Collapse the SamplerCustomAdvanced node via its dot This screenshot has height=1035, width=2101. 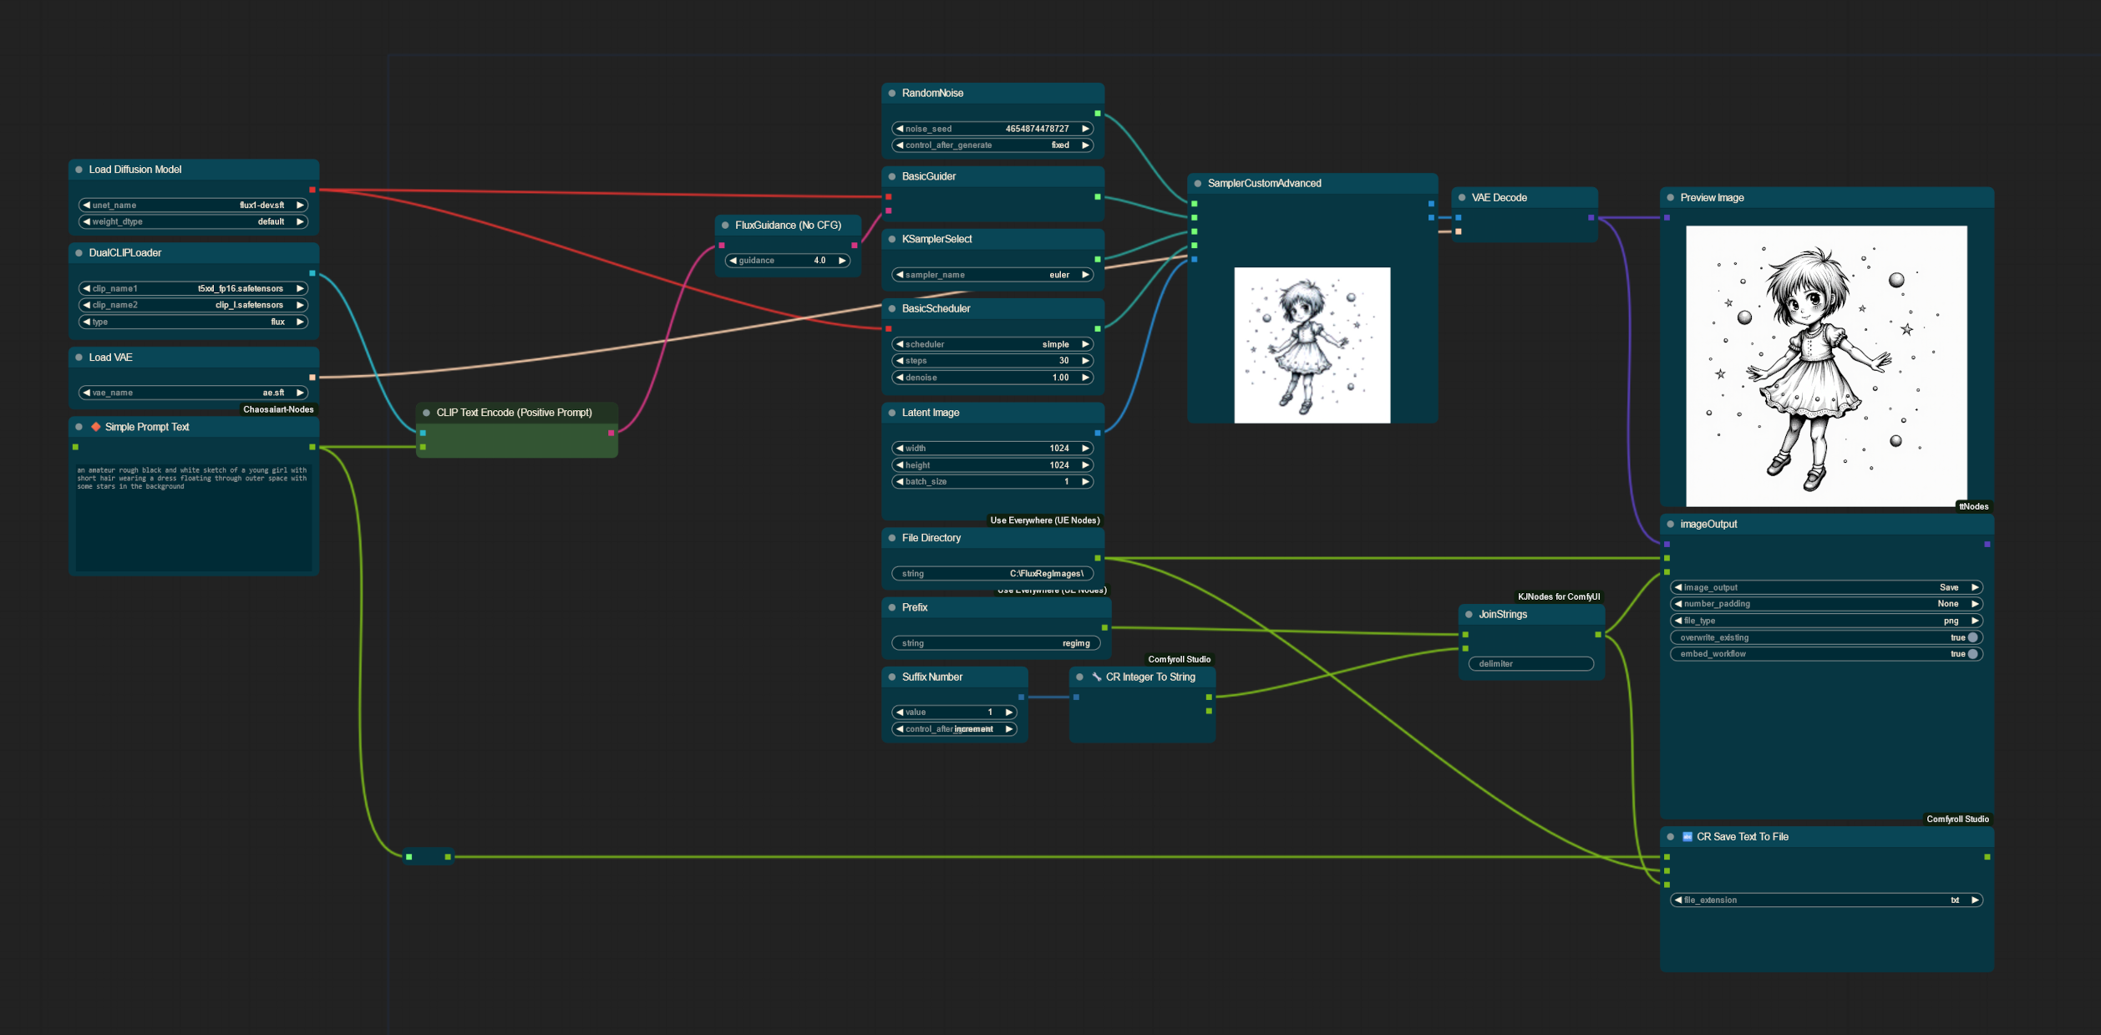1198,184
